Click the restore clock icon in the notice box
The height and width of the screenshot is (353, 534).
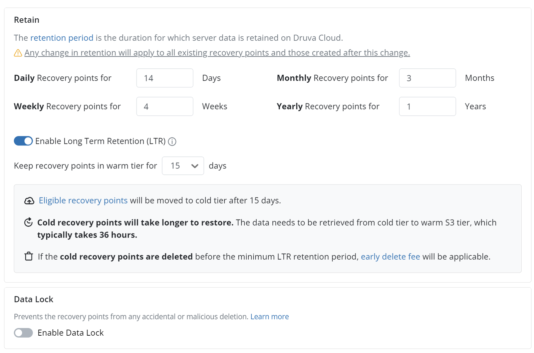coord(29,222)
